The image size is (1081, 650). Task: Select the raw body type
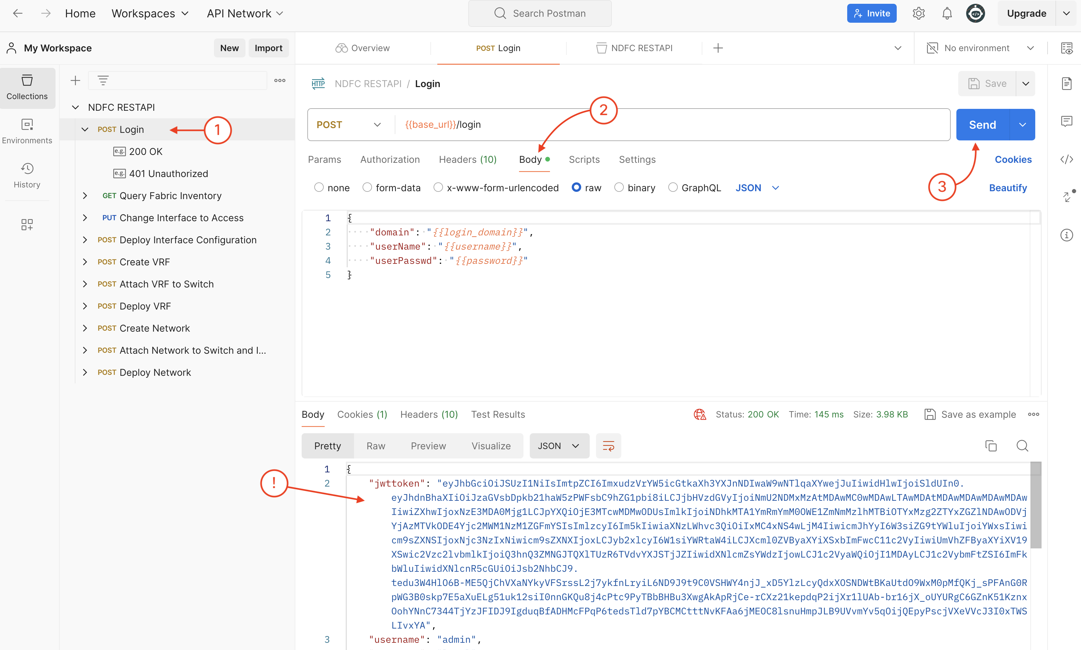pyautogui.click(x=576, y=187)
